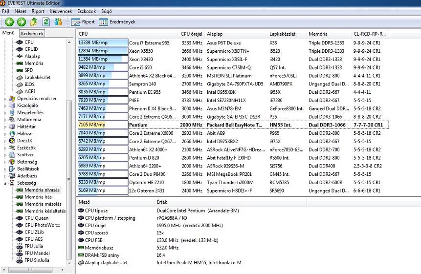Select the ACPI tree icon

(x=20, y=91)
